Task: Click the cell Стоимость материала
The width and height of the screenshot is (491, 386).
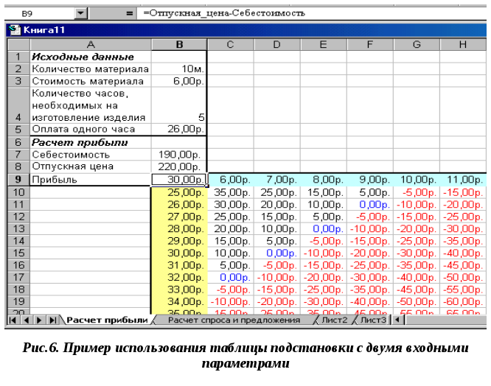Action: coord(91,81)
